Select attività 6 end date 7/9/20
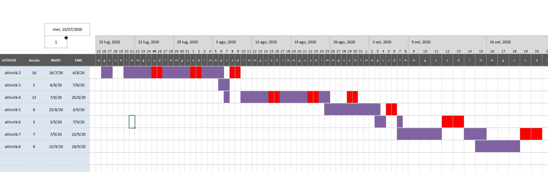 pos(78,122)
